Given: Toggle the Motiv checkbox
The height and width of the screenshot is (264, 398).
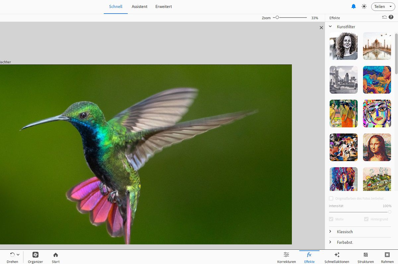Looking at the screenshot, I should (331, 219).
